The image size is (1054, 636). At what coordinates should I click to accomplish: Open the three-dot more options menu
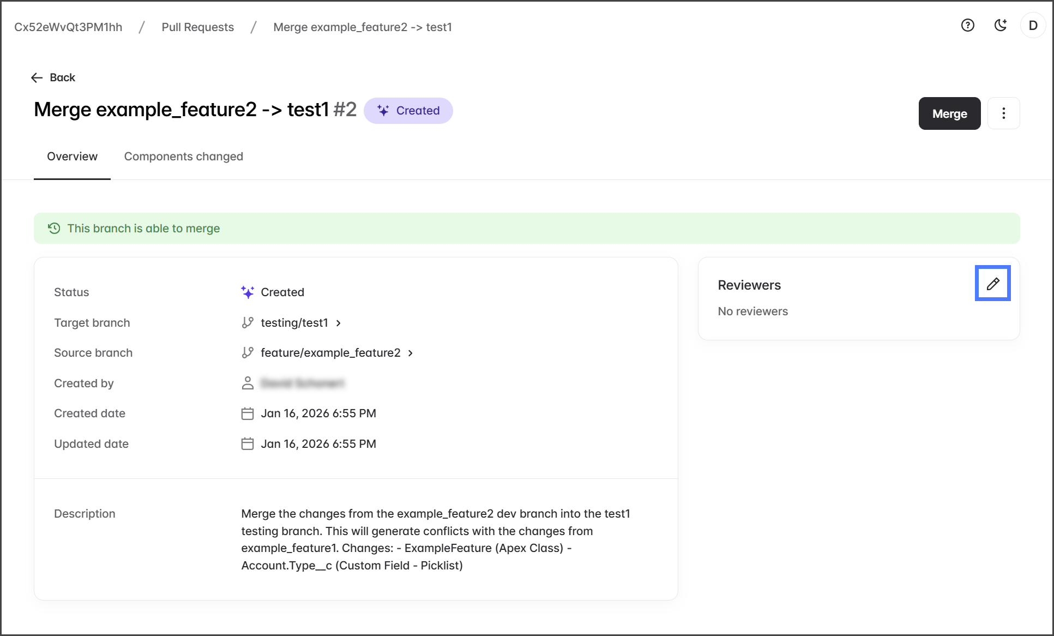point(1003,113)
